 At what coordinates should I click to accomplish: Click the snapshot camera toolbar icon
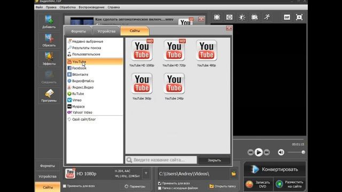(229, 17)
